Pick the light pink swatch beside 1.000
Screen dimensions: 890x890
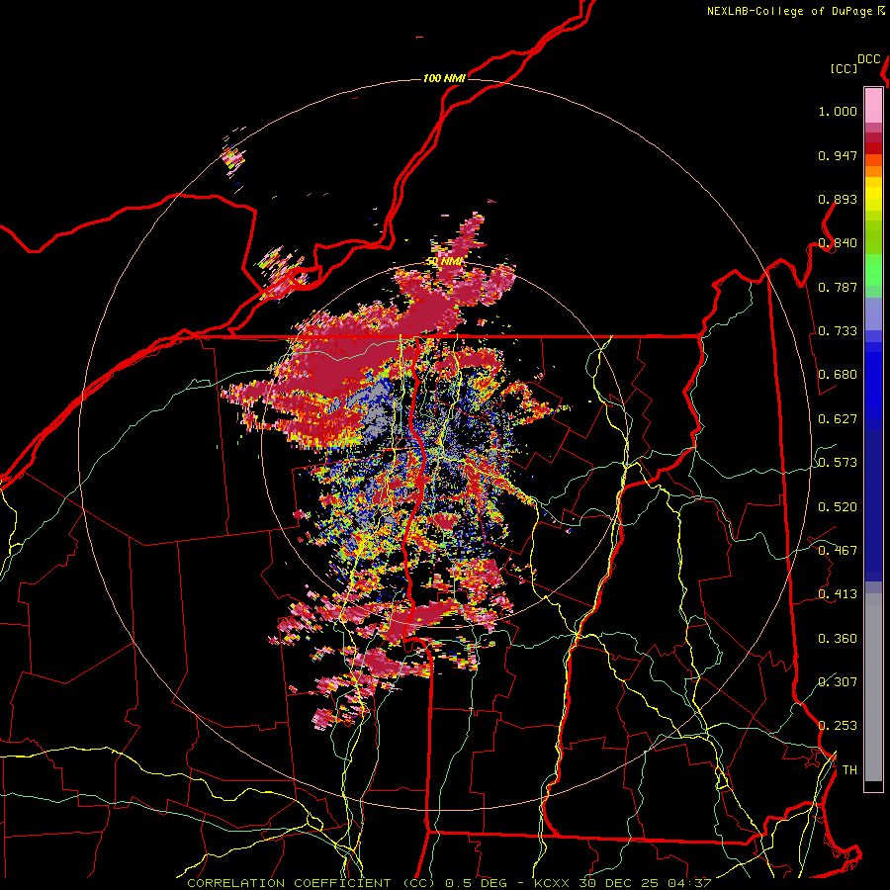pyautogui.click(x=873, y=106)
